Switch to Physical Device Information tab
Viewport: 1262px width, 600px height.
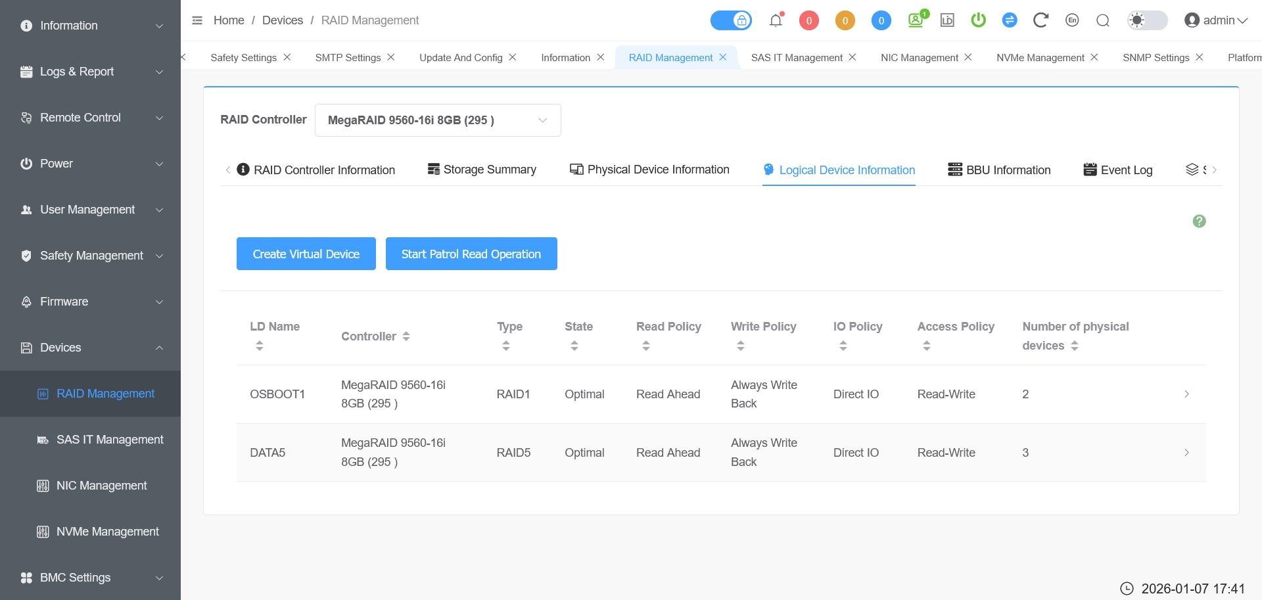[649, 170]
